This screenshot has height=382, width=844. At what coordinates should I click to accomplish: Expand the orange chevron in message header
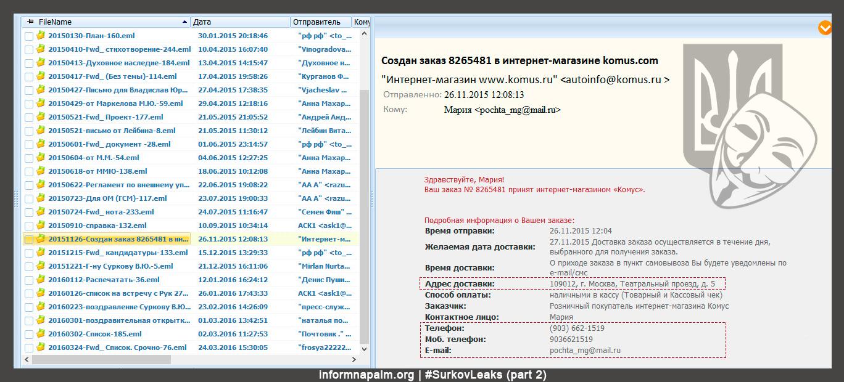click(825, 28)
